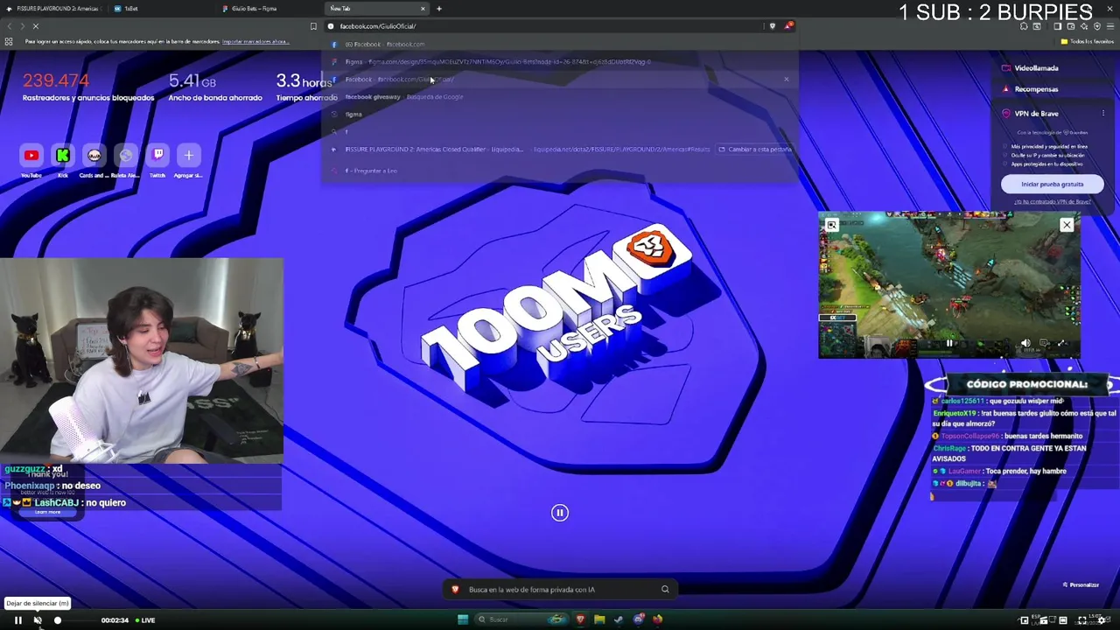This screenshot has height=630, width=1120.
Task: Open stream player settings gear
Action: point(1102,620)
